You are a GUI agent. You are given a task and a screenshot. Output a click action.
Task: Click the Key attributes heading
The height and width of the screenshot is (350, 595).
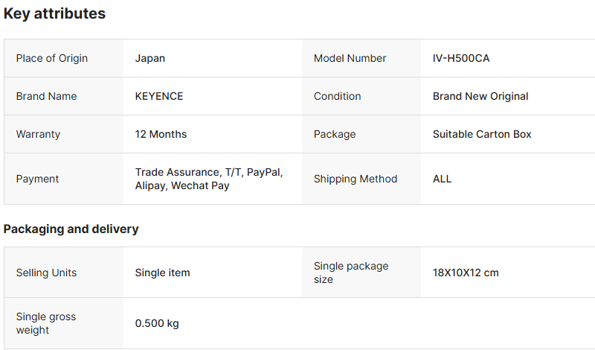pyautogui.click(x=54, y=13)
